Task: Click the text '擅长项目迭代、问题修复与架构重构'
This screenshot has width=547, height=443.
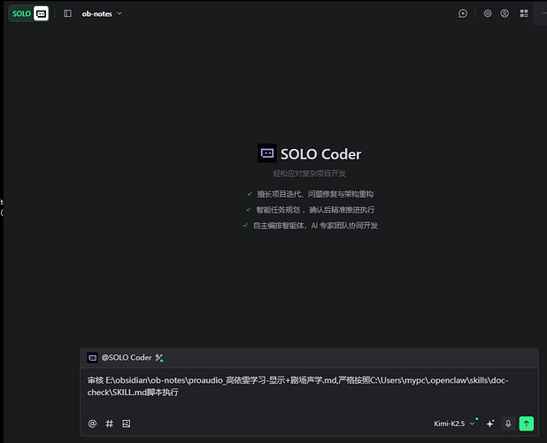Action: pyautogui.click(x=315, y=194)
